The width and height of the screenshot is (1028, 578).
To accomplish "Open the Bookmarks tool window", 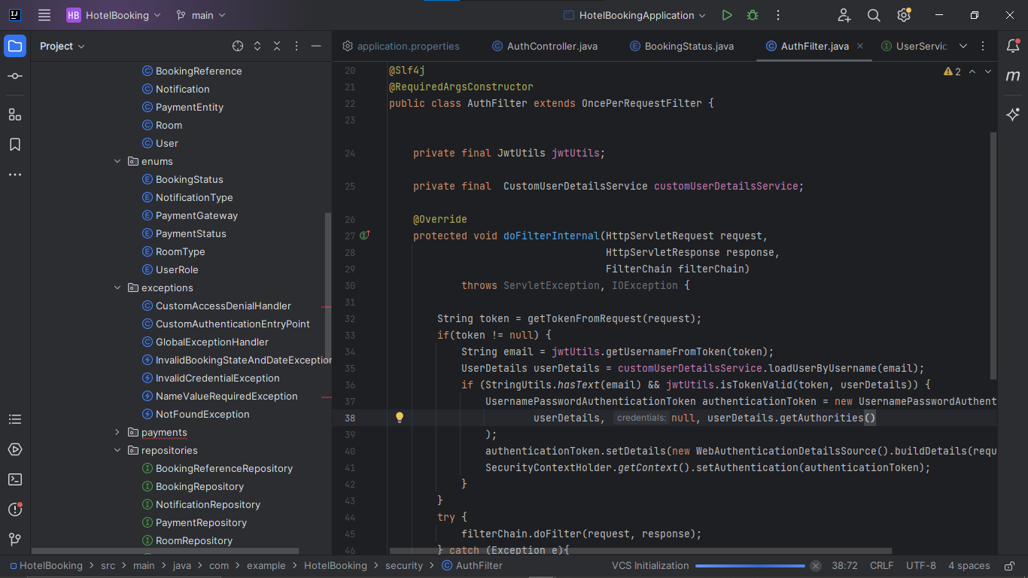I will (15, 144).
